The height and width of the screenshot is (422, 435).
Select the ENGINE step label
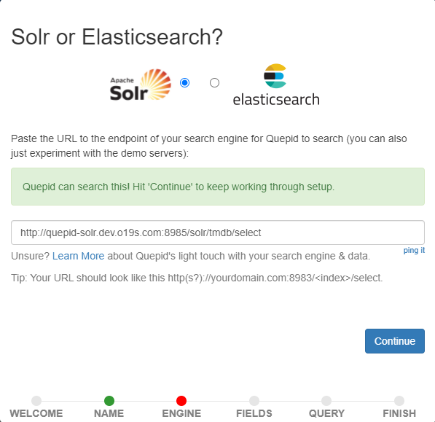[181, 413]
